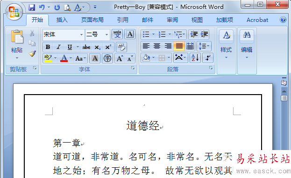Viewport: 291px width, 178px height.
Task: Open underline style dropdown arrow
Action: (x=78, y=47)
